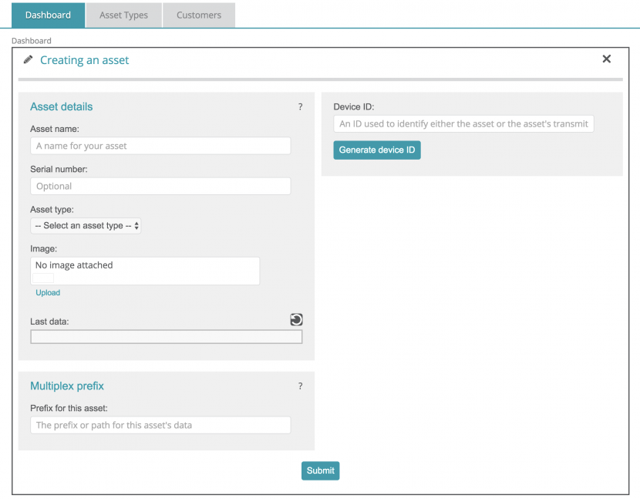Click into the Serial number field
The width and height of the screenshot is (640, 499).
click(x=160, y=186)
